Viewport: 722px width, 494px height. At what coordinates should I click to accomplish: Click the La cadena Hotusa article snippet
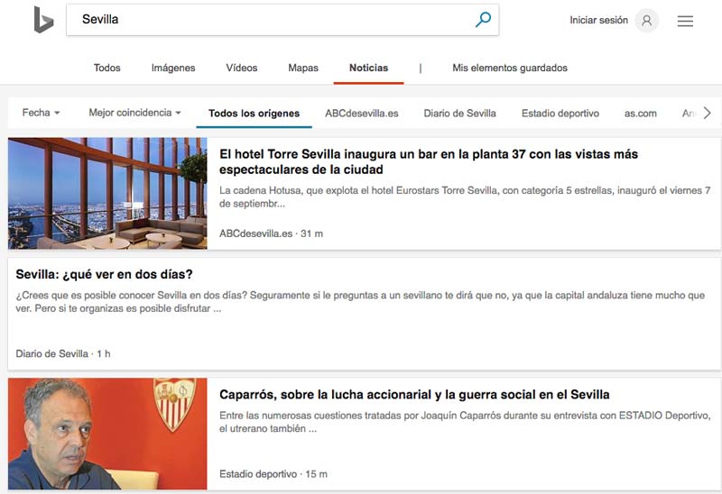point(465,197)
